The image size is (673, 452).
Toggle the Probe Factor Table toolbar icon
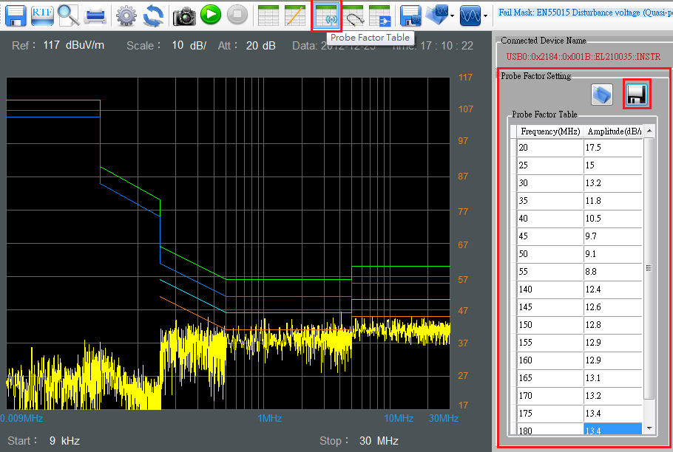point(326,16)
